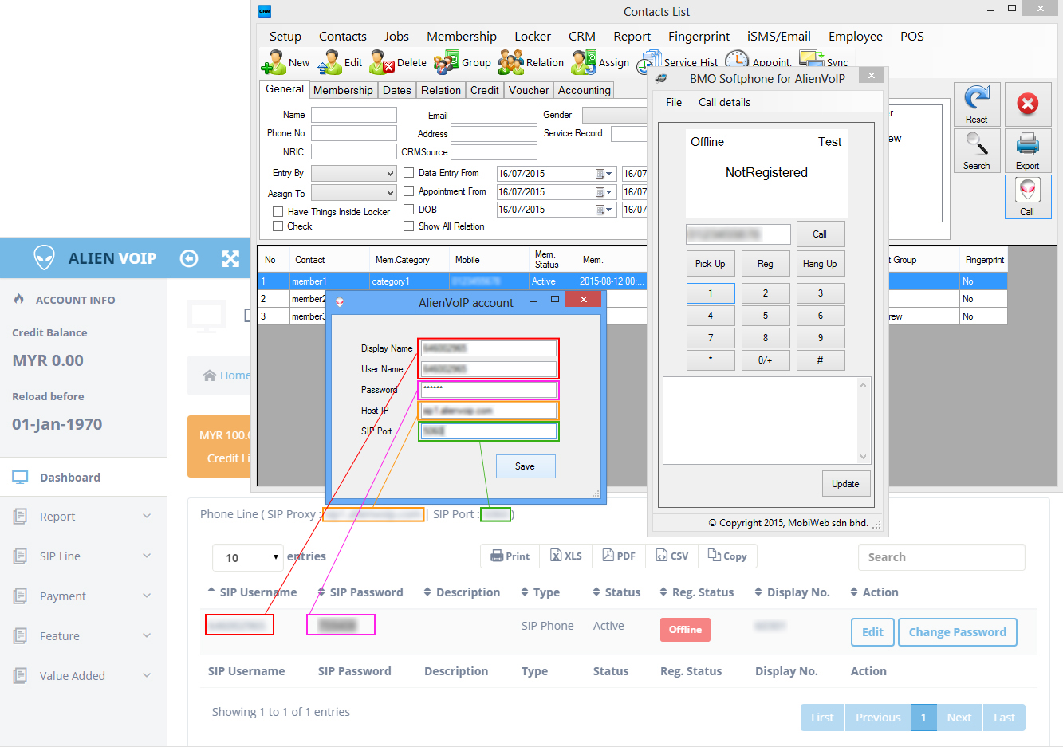The image size is (1063, 747).
Task: Click the Delete contact toolbar icon
Action: (x=382, y=62)
